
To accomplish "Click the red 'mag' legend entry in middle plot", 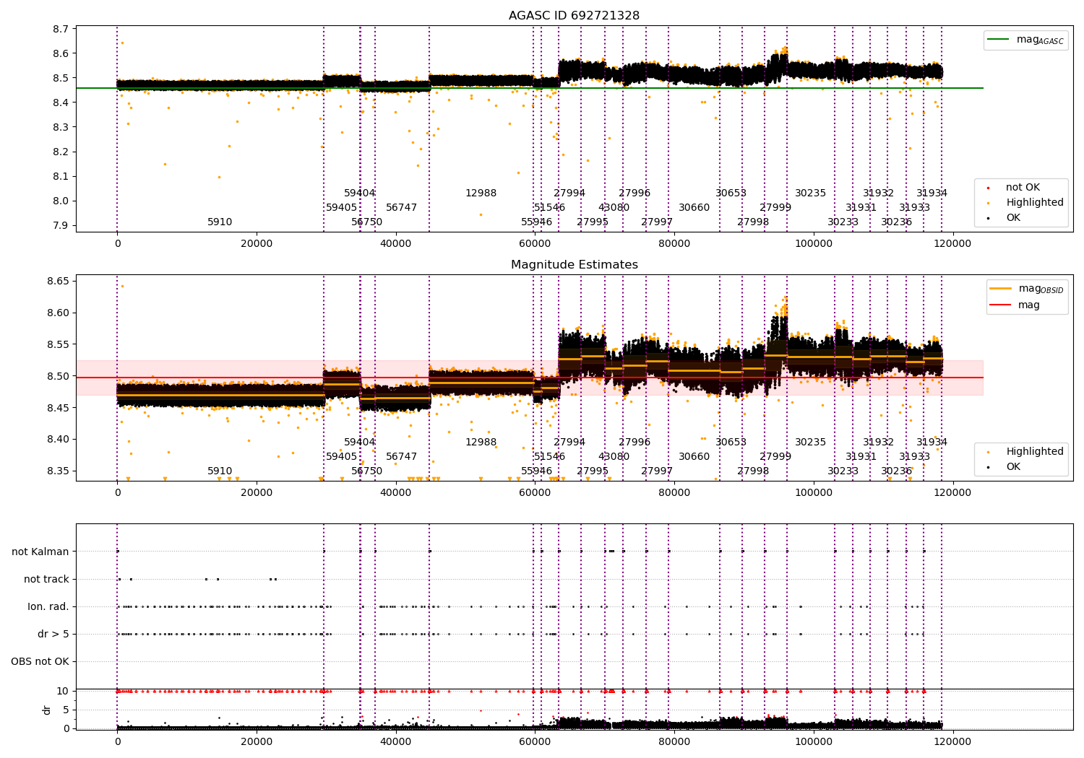I will (x=1015, y=305).
